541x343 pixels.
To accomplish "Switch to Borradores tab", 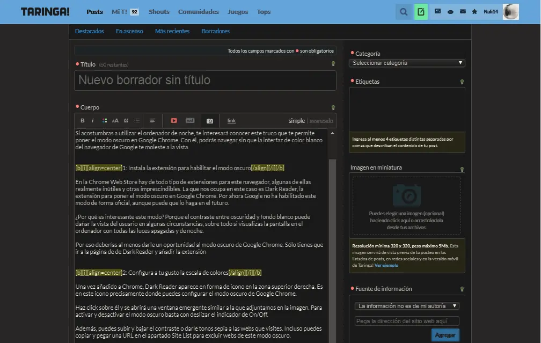I will 216,31.
